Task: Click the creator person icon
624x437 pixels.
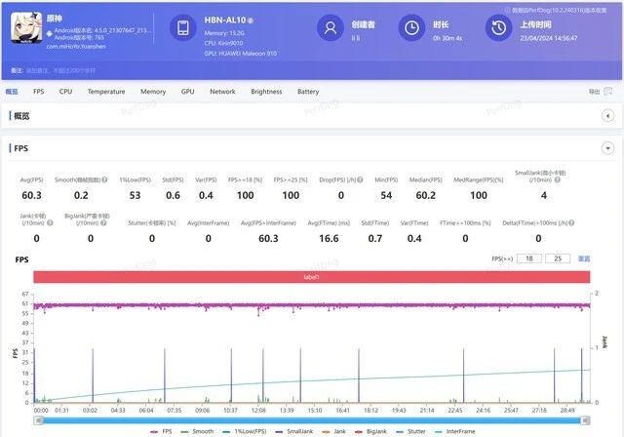Action: 333,30
